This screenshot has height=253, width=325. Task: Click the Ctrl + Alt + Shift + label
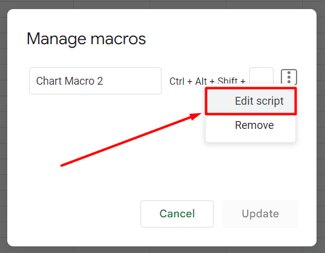pos(207,81)
